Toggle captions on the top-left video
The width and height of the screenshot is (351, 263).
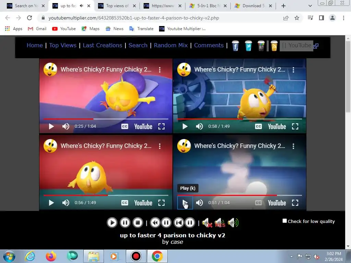pyautogui.click(x=125, y=126)
